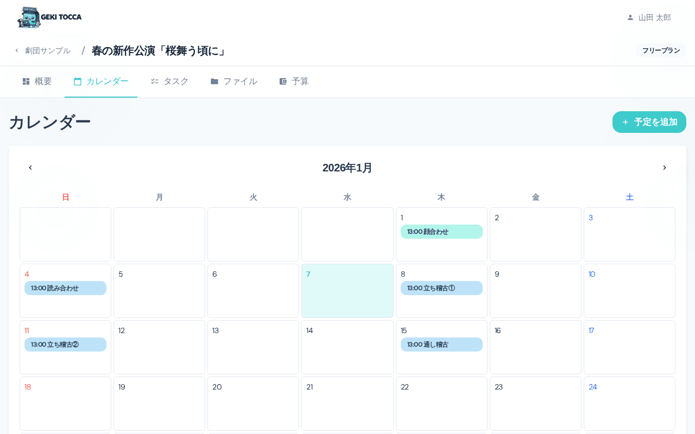
Task: Click the GEKI TOCCA logo
Action: coord(49,17)
